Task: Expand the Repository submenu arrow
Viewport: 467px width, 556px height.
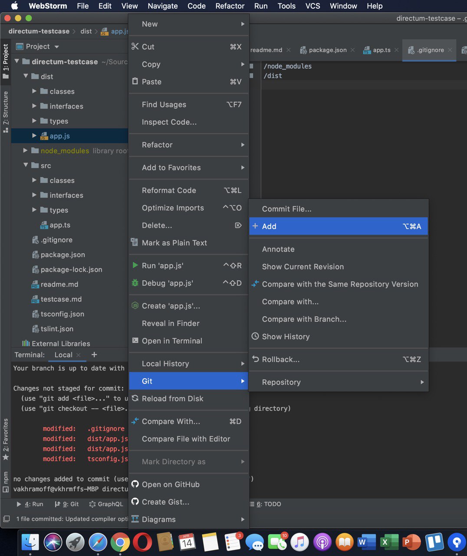Action: click(x=422, y=382)
